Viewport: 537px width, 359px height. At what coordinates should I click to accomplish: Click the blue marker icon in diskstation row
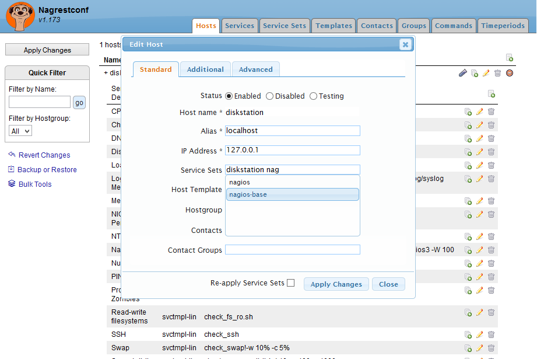point(463,73)
